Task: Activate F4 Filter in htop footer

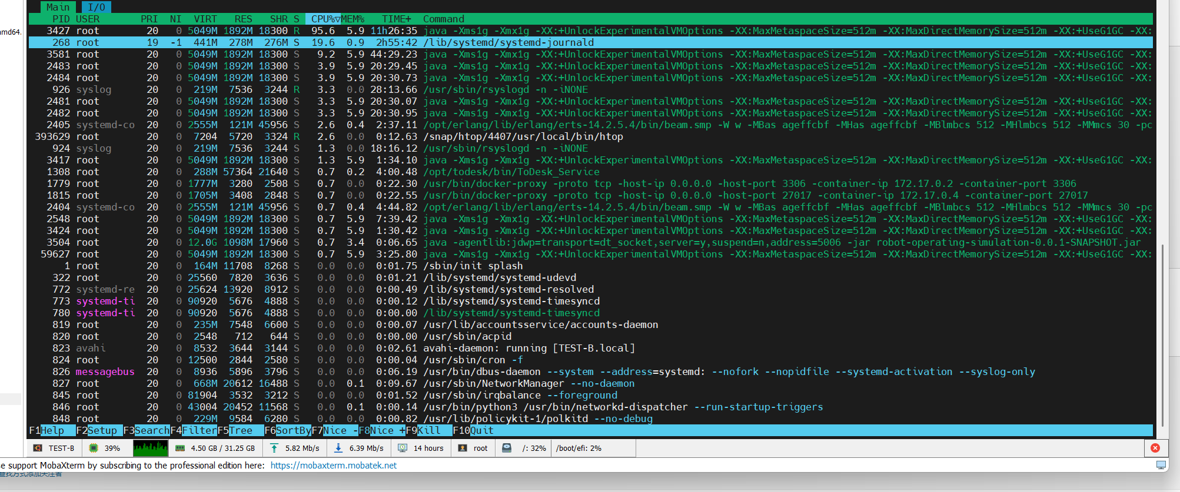Action: tap(194, 430)
